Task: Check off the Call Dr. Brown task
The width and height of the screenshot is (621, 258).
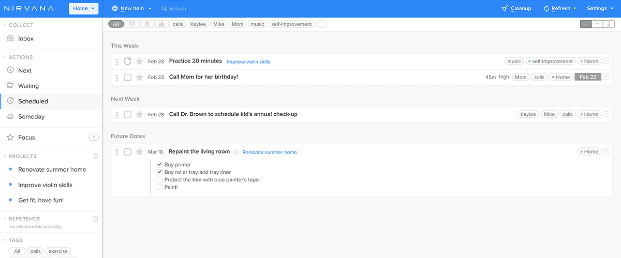Action: click(x=127, y=115)
